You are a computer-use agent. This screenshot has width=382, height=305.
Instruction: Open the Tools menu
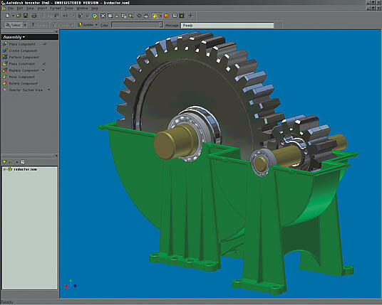pyautogui.click(x=68, y=9)
